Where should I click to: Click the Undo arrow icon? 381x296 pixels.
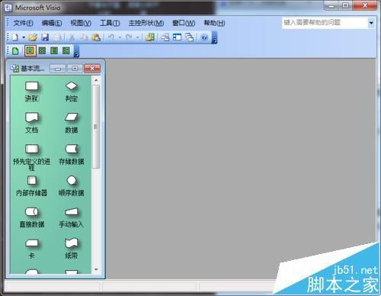(111, 37)
